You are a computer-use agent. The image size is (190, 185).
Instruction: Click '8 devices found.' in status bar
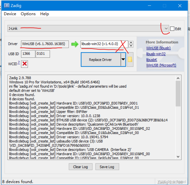18,181
